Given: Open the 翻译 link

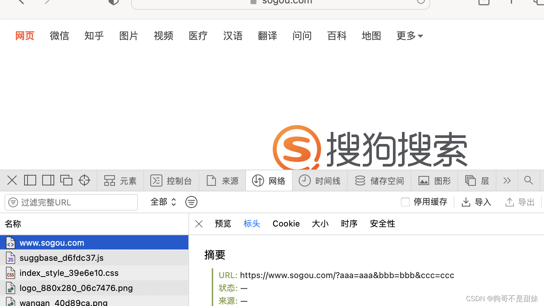Looking at the screenshot, I should (x=267, y=36).
